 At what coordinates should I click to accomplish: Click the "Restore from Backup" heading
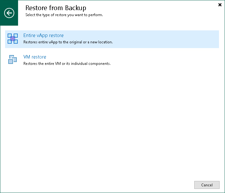pos(55,8)
